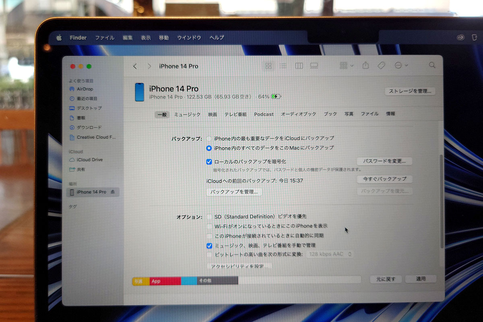Switch to the 一般 tab
The width and height of the screenshot is (483, 322).
(x=162, y=115)
